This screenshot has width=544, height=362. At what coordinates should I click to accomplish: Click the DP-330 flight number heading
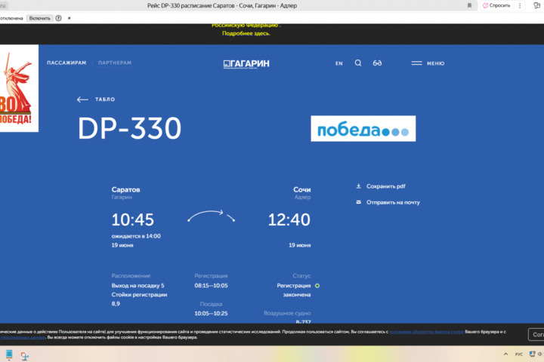129,128
